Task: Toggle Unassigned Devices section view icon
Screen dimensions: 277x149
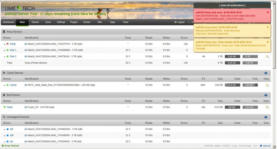Action: point(266,117)
